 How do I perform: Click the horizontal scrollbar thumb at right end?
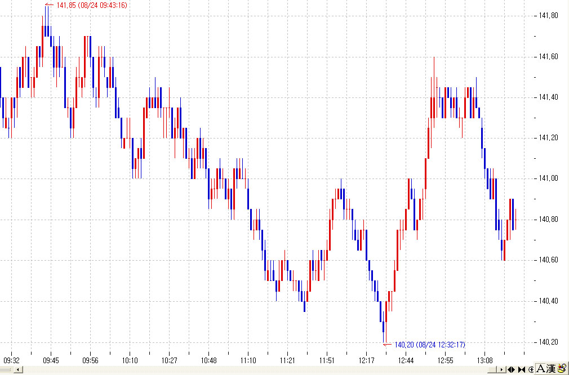click(x=494, y=370)
